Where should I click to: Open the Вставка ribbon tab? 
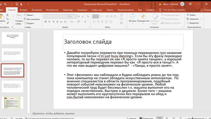(x=23, y=10)
